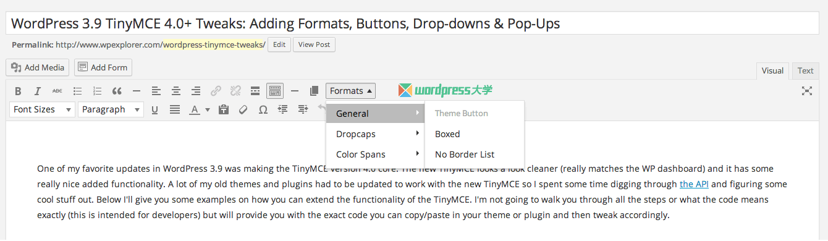The height and width of the screenshot is (241, 828).
Task: Click the remove link icon
Action: pyautogui.click(x=235, y=91)
